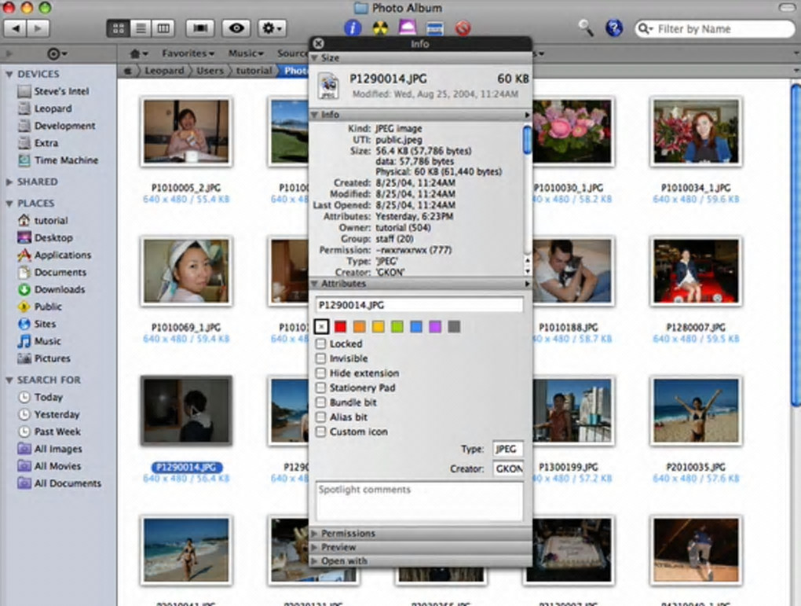This screenshot has height=606, width=801.
Task: Toggle the Hide extension checkbox
Action: pos(321,373)
